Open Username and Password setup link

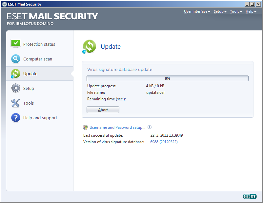tap(117, 127)
